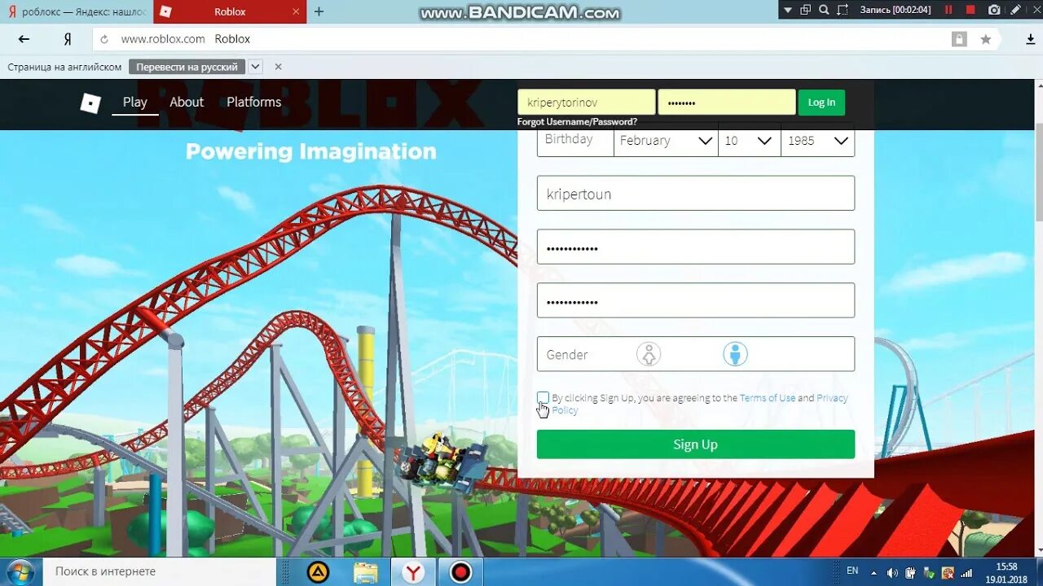
Task: Click Translate to Russian button
Action: [x=187, y=67]
